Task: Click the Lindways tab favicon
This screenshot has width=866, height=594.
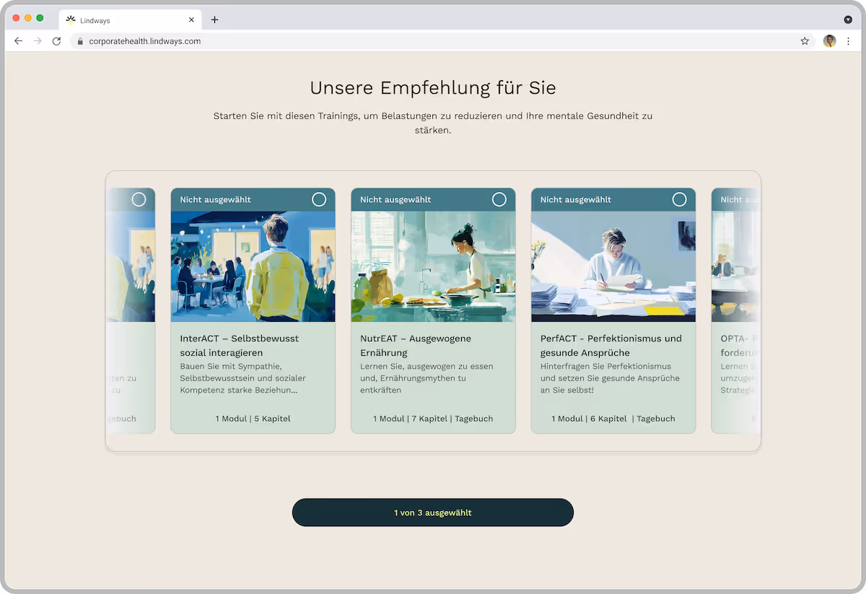Action: 71,20
